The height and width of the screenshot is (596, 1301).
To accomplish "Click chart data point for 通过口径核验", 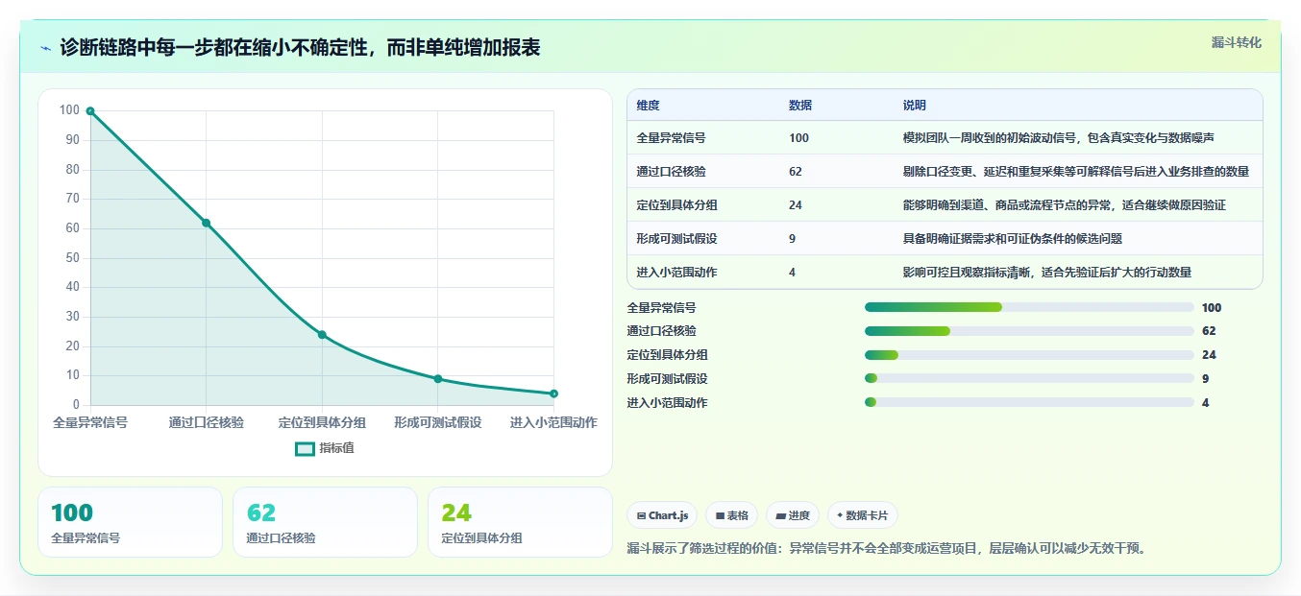I will click(206, 223).
